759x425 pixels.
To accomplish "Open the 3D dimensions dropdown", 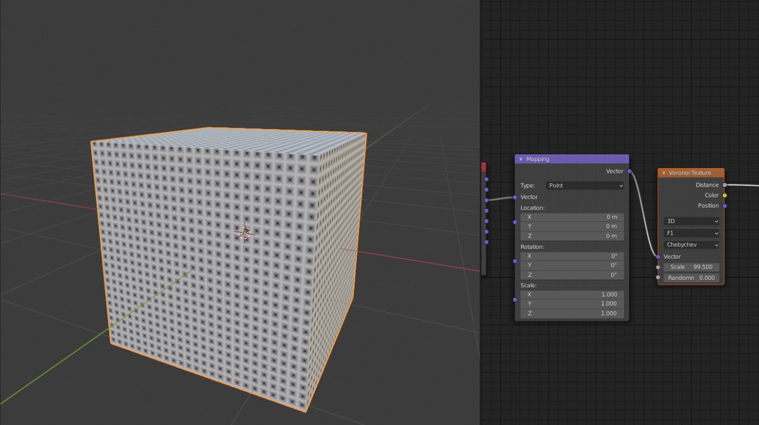I will coord(691,221).
